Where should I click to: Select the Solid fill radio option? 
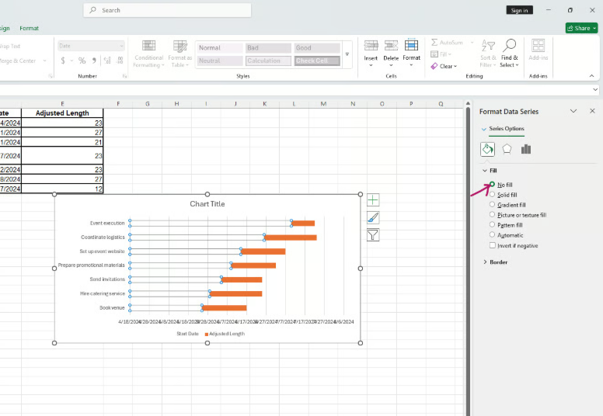(x=492, y=195)
